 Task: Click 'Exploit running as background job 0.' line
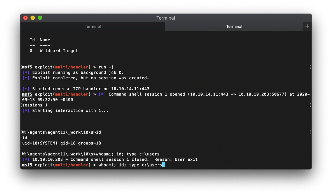73,73
